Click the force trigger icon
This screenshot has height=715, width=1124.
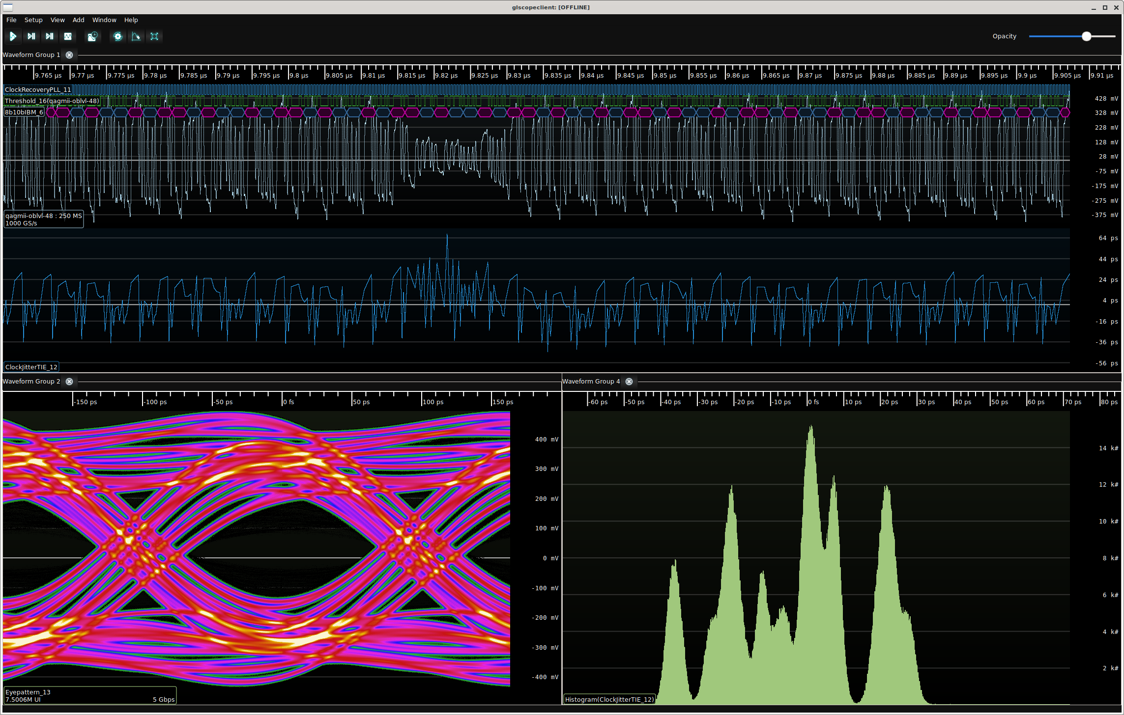(x=50, y=36)
